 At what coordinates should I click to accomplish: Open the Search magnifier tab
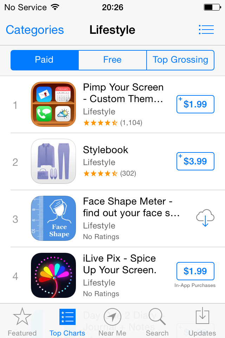(157, 322)
